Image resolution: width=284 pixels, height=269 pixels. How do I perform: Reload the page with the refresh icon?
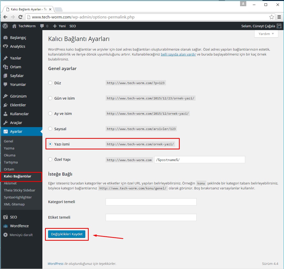click(20, 17)
